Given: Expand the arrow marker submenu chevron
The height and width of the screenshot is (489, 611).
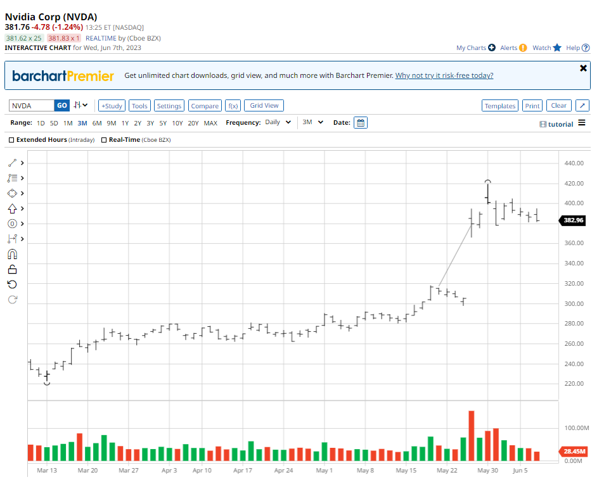Looking at the screenshot, I should [22, 208].
